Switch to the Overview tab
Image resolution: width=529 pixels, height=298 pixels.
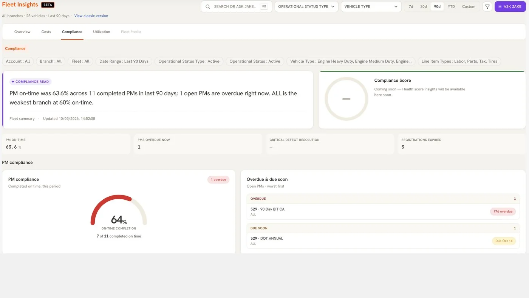tap(22, 32)
